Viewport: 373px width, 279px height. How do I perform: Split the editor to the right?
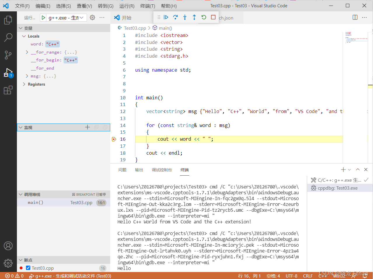point(355,17)
